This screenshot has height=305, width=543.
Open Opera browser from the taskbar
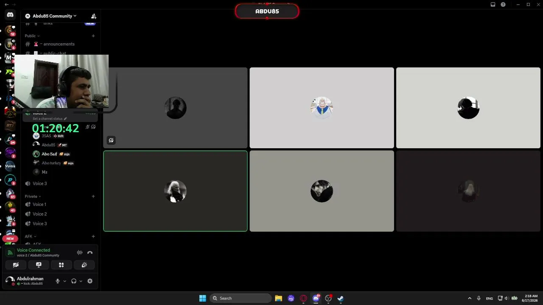(303, 298)
